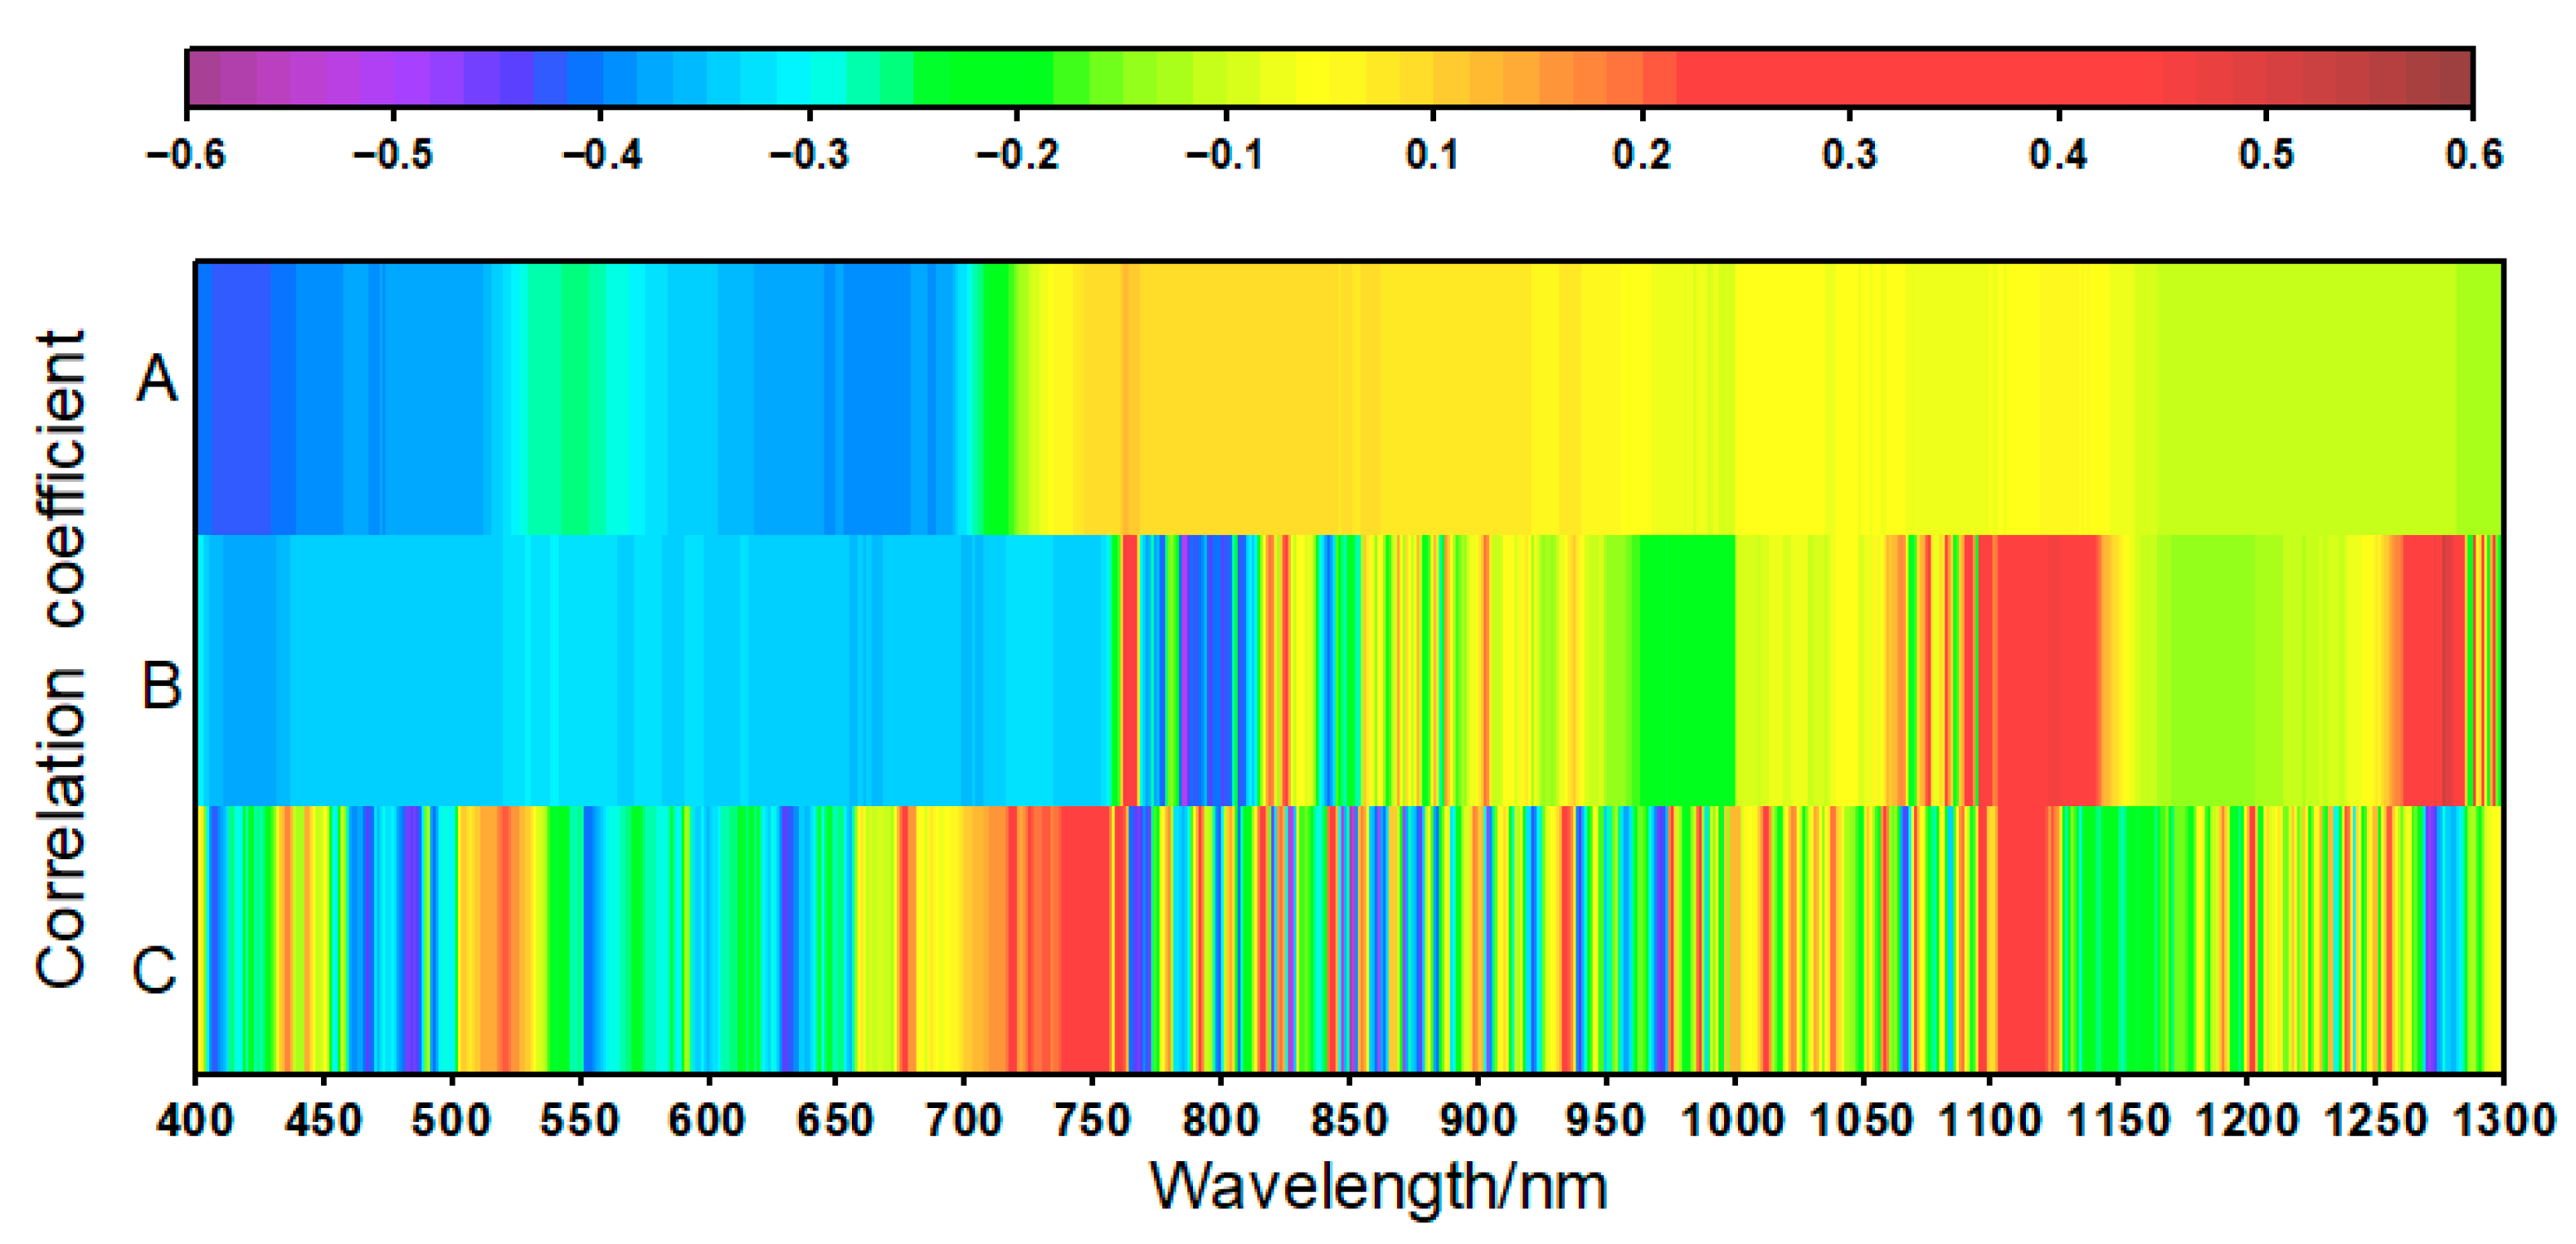Screen dimensions: 2576x1244
Task: Click the 'Correlation coefficient' y-axis title
Action: pyautogui.click(x=61, y=660)
